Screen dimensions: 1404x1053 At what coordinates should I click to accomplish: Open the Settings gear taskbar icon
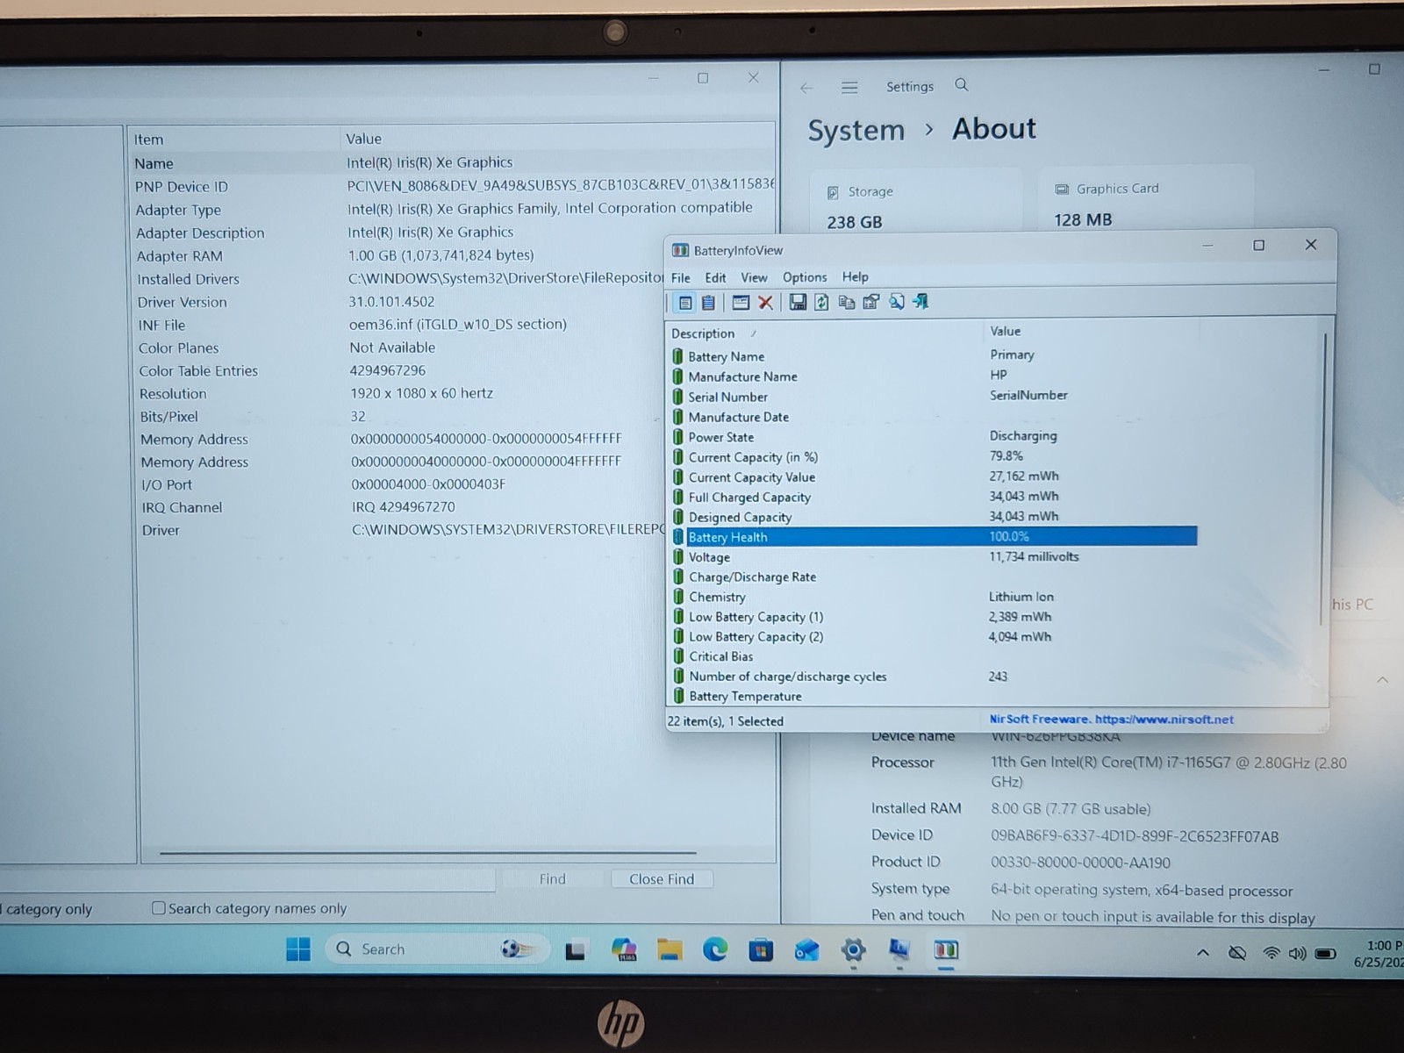(853, 949)
